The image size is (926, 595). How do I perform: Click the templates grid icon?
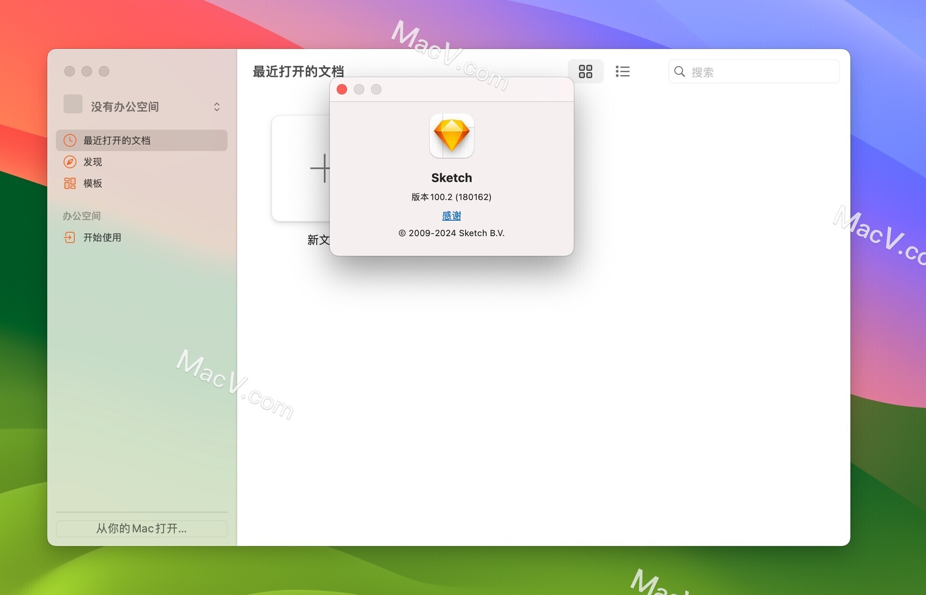click(x=70, y=183)
